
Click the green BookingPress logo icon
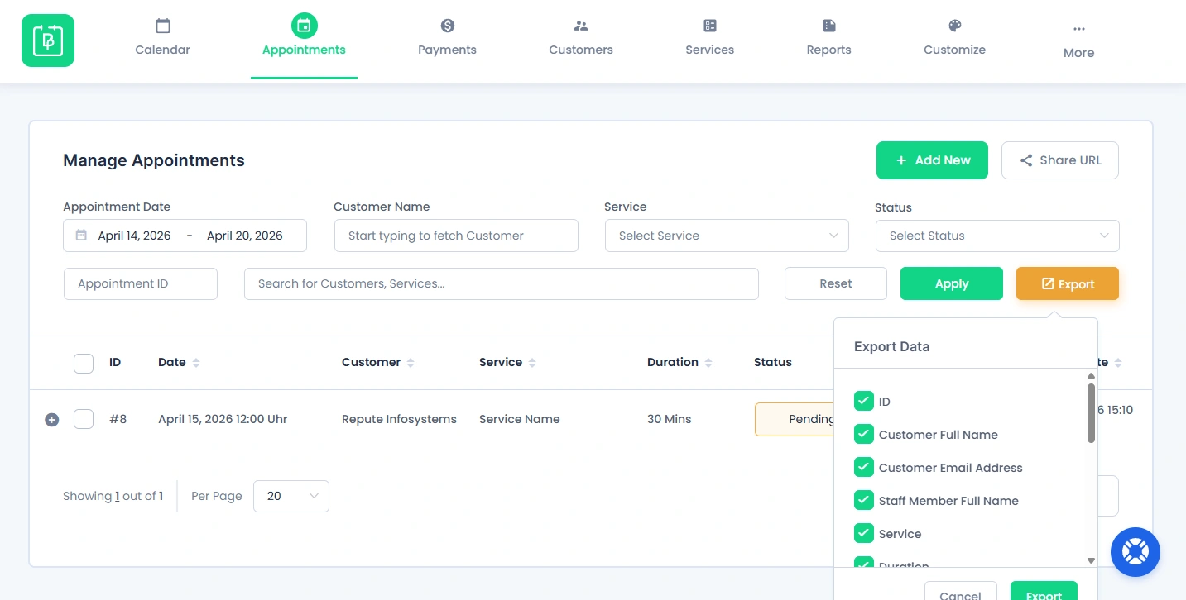(x=48, y=40)
